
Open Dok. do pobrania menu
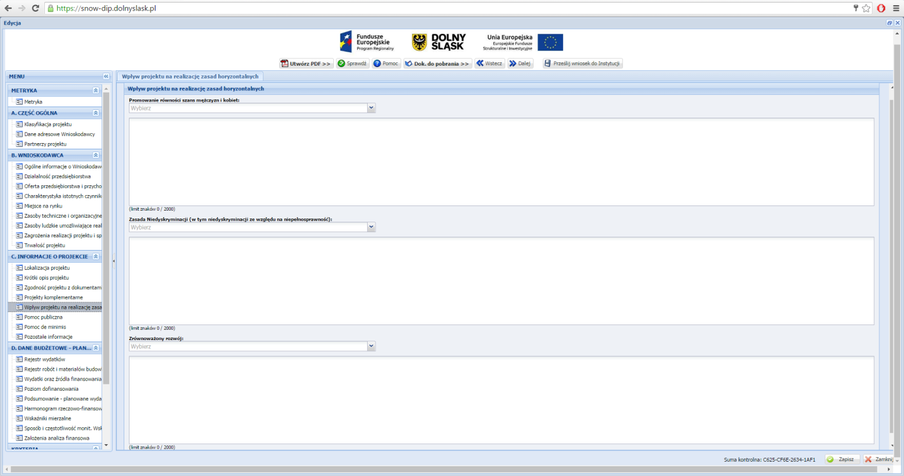click(437, 64)
